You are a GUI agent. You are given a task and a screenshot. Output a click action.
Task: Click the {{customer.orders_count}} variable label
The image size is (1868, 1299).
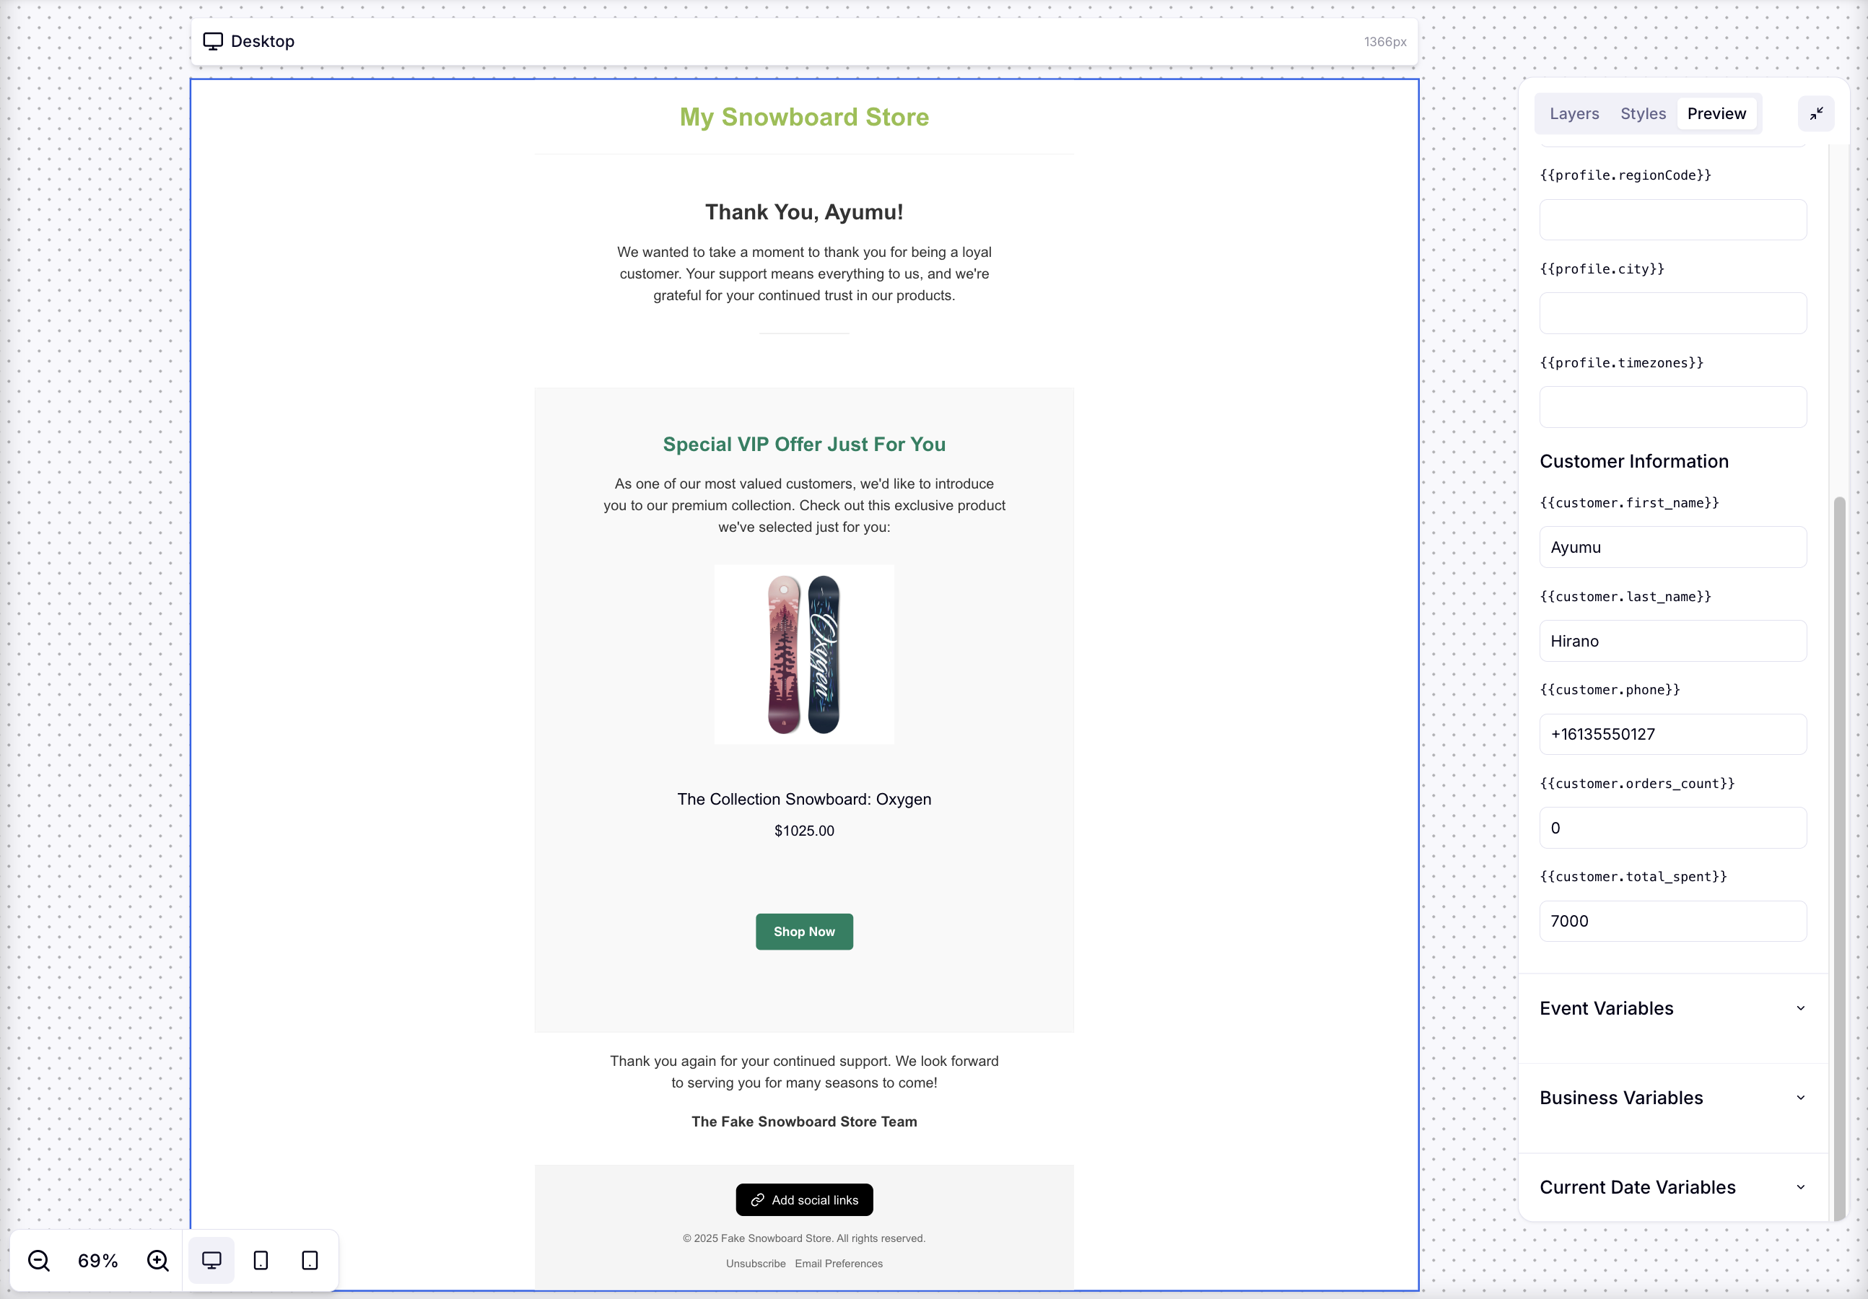click(1637, 783)
